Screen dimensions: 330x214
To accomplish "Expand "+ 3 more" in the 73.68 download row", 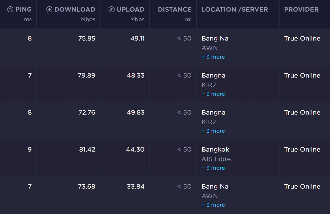I will [x=213, y=205].
